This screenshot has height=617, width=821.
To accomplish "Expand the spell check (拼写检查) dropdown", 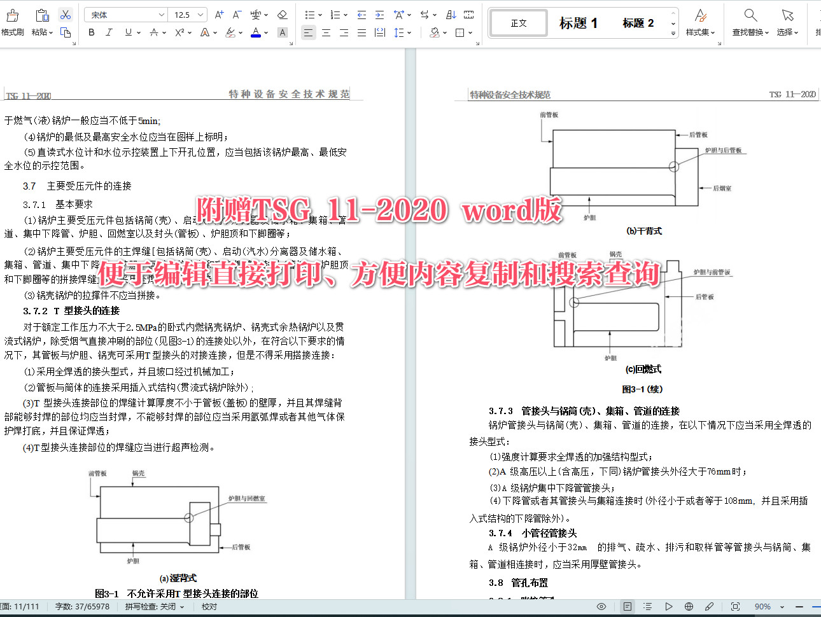I will 182,607.
